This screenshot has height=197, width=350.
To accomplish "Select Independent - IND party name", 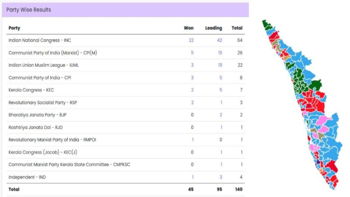I will pos(27,177).
